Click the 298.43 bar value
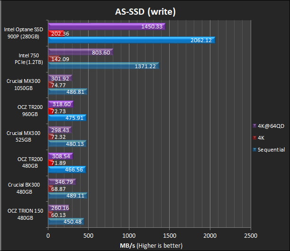 point(60,130)
